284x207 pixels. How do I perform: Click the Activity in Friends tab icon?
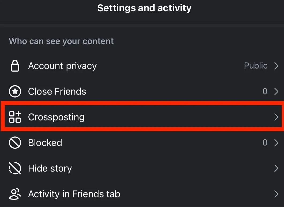coord(15,194)
